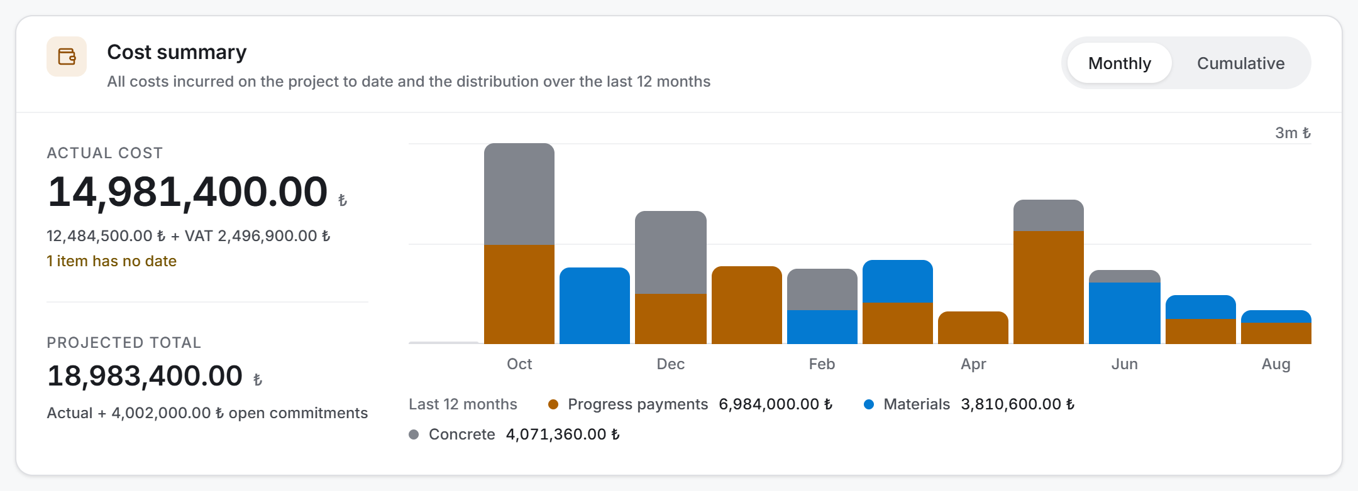Click the gray Concrete segment of Dec bar

click(x=671, y=252)
